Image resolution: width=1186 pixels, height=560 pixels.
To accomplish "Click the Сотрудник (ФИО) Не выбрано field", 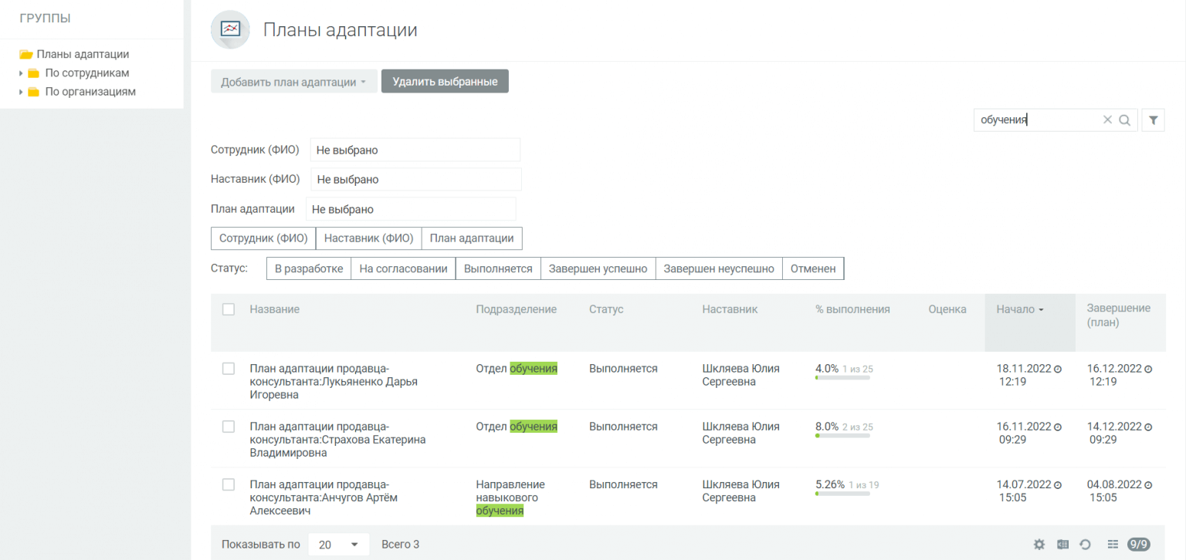I will tap(415, 150).
